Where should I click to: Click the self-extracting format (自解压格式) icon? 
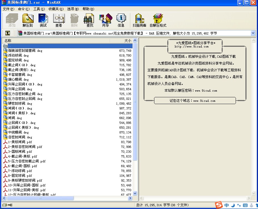click(158, 20)
